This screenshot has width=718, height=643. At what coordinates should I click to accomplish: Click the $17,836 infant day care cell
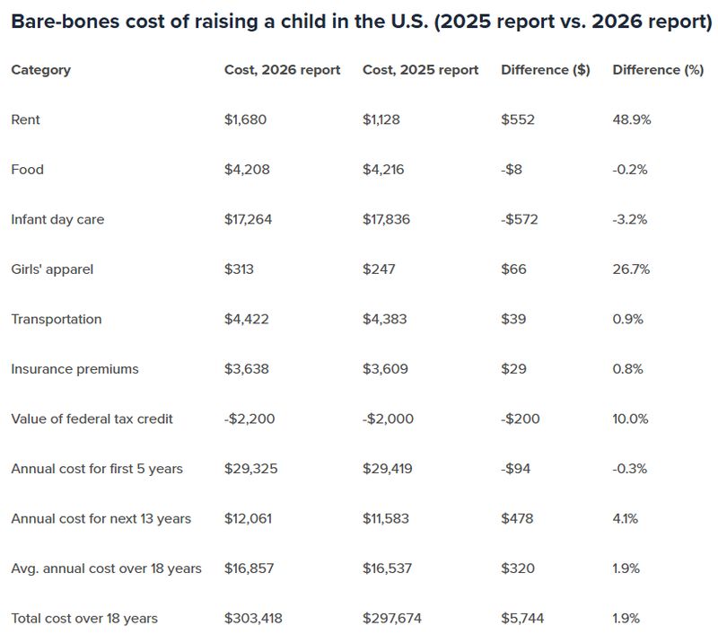[x=386, y=219]
